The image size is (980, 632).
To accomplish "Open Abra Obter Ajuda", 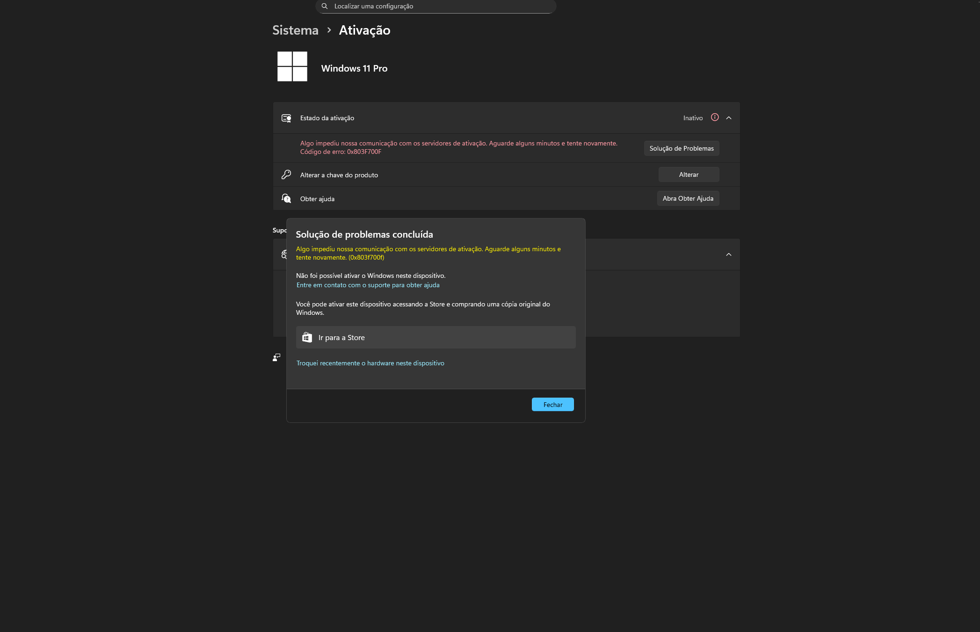I will click(x=688, y=198).
